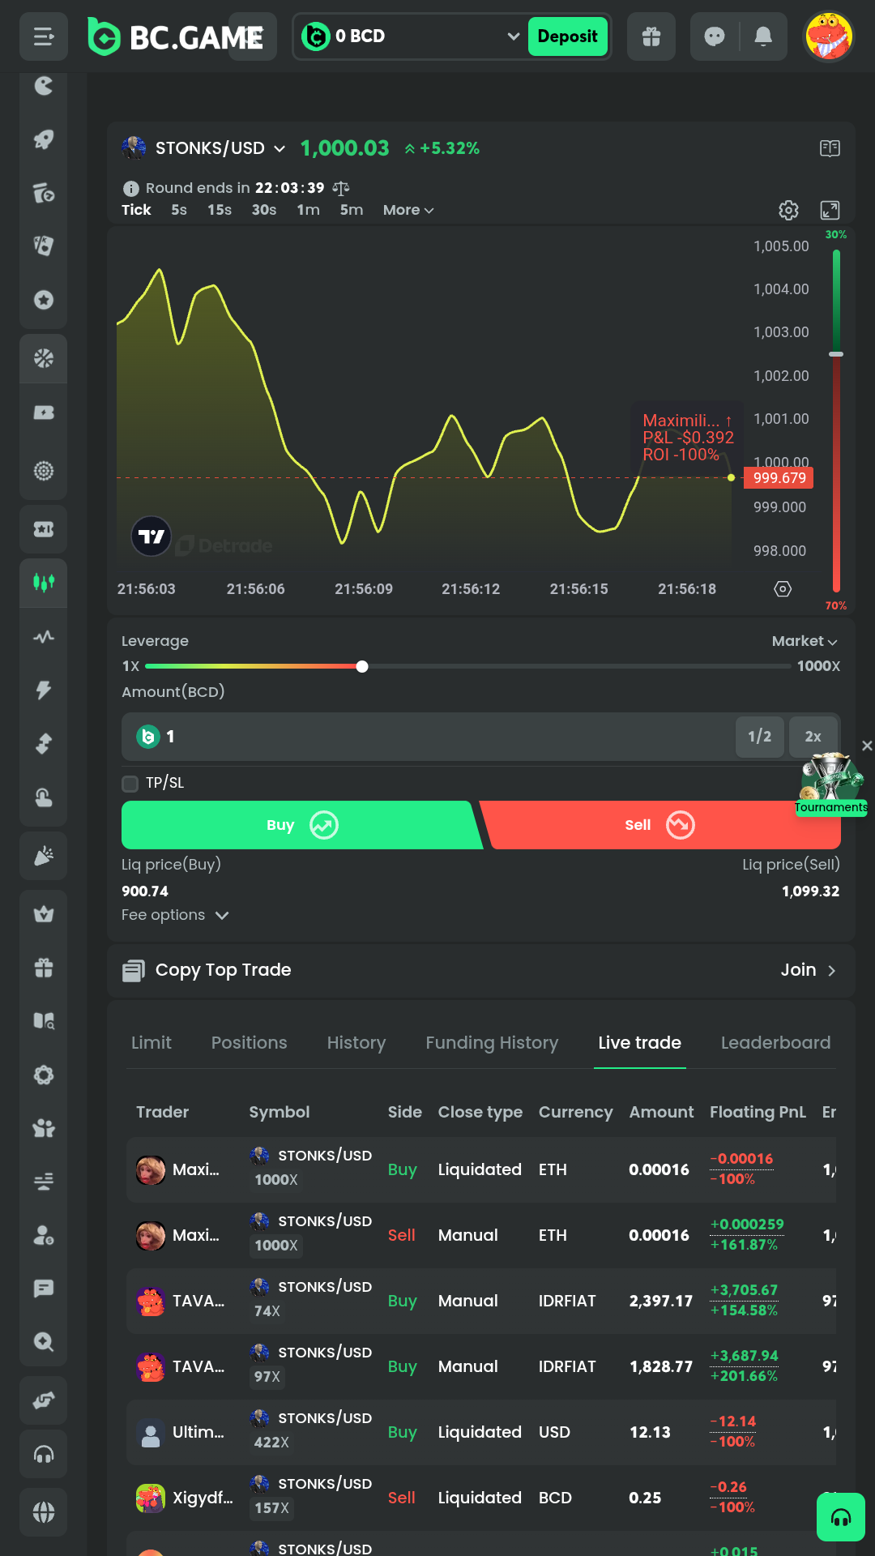
Task: Select the 5s timeframe
Action: (x=179, y=210)
